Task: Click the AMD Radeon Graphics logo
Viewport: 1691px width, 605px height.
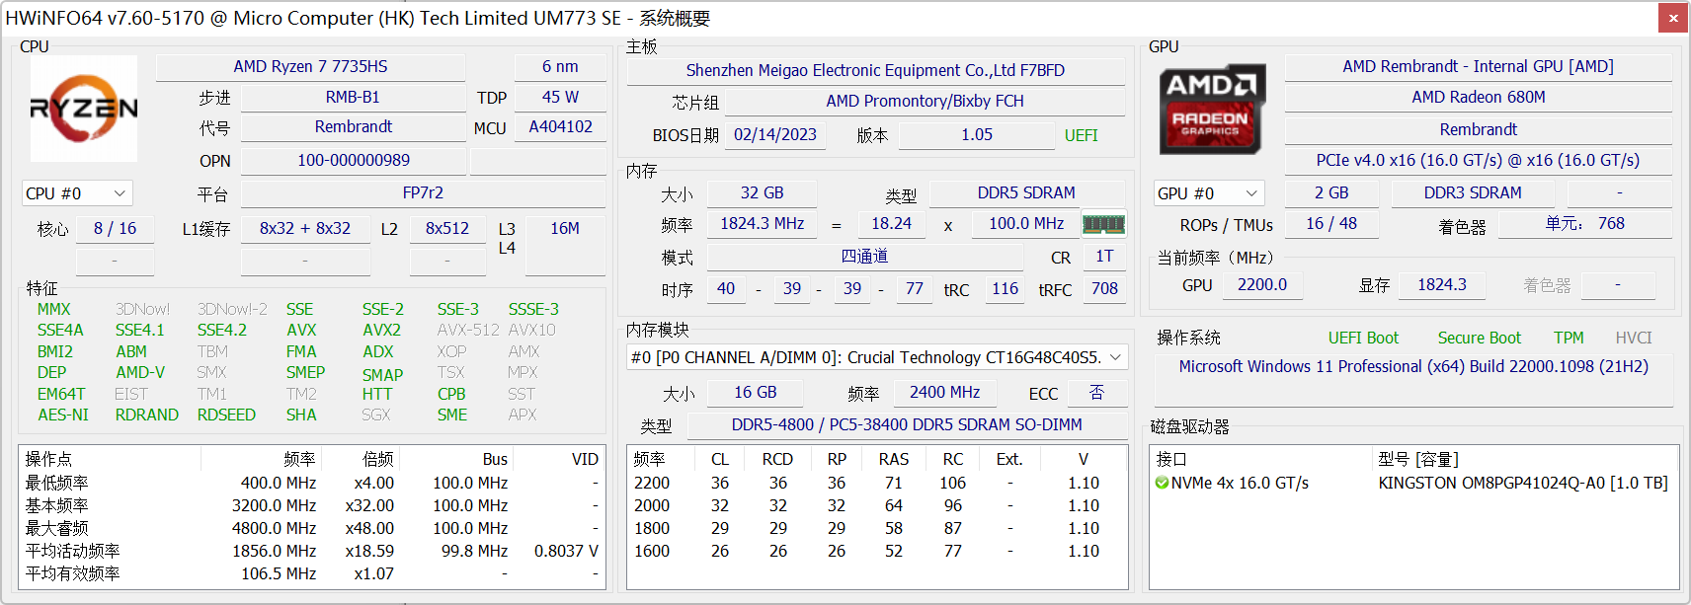Action: point(1211,111)
